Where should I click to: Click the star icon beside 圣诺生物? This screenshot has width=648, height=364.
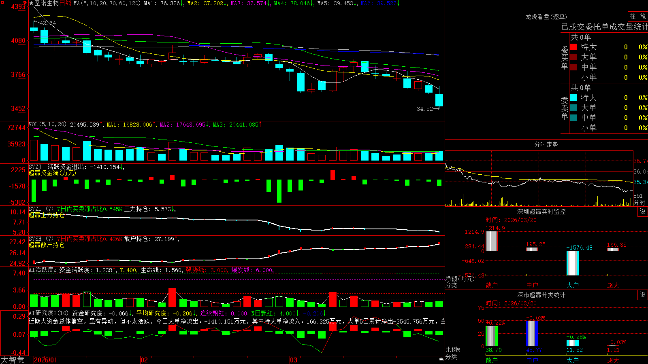pos(32,3)
